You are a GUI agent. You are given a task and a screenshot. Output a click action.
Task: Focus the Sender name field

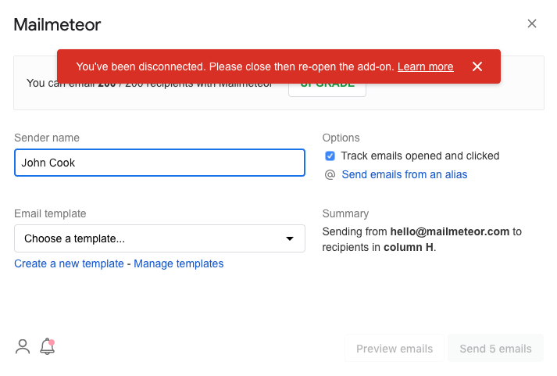pos(159,163)
